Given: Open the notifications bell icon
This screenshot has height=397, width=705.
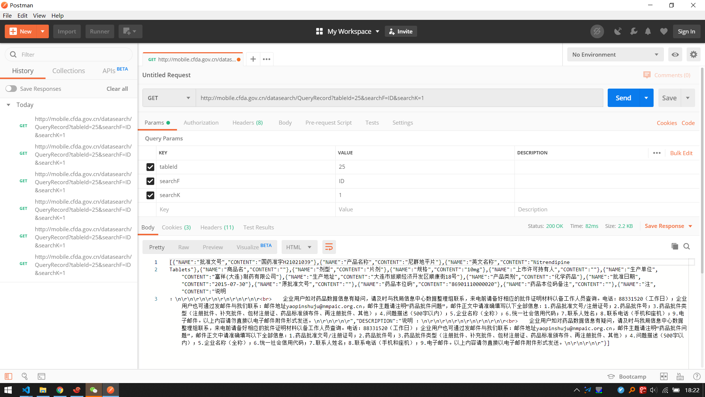Looking at the screenshot, I should tap(648, 31).
